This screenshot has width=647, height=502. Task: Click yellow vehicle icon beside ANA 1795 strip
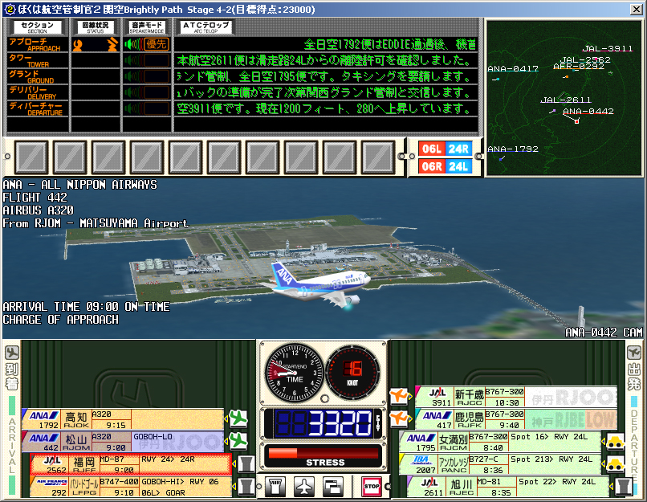(x=614, y=443)
